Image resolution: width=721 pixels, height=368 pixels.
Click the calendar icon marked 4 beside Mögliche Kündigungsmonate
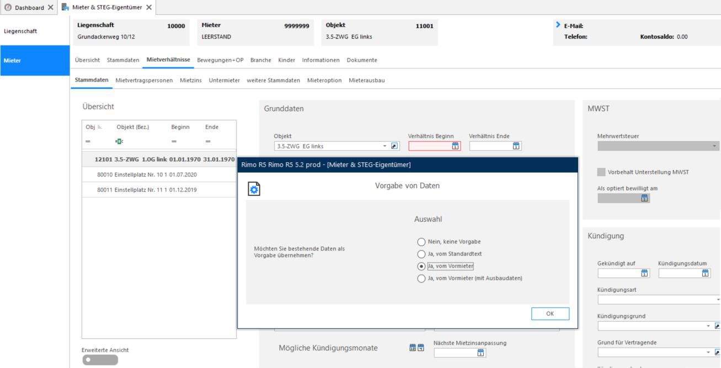click(x=420, y=348)
